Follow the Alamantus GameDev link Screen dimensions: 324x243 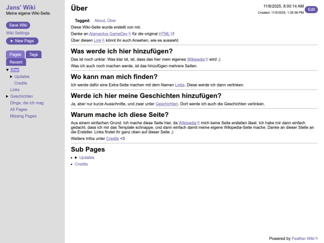(108, 34)
